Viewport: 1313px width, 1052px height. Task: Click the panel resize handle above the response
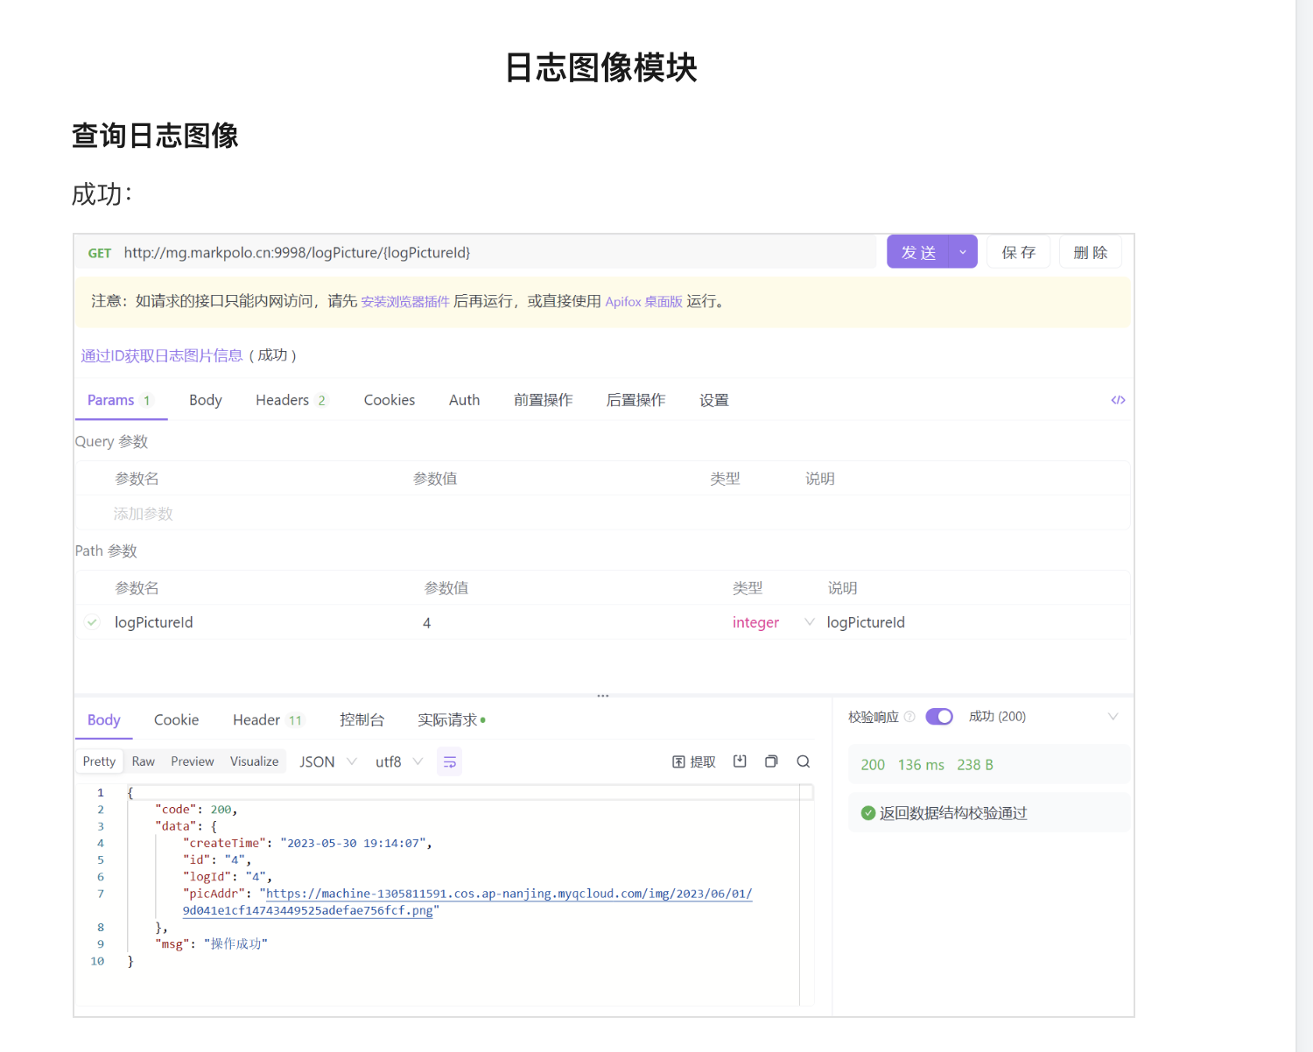click(602, 696)
